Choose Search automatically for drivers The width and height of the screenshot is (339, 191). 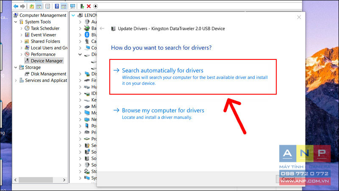[x=193, y=77]
